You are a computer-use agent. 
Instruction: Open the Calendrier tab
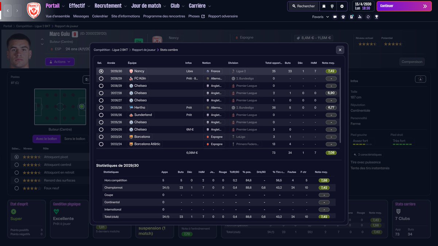pos(100,16)
